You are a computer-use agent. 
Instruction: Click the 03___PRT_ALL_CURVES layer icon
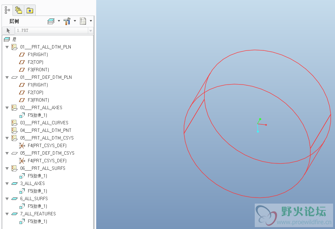[x=14, y=123]
